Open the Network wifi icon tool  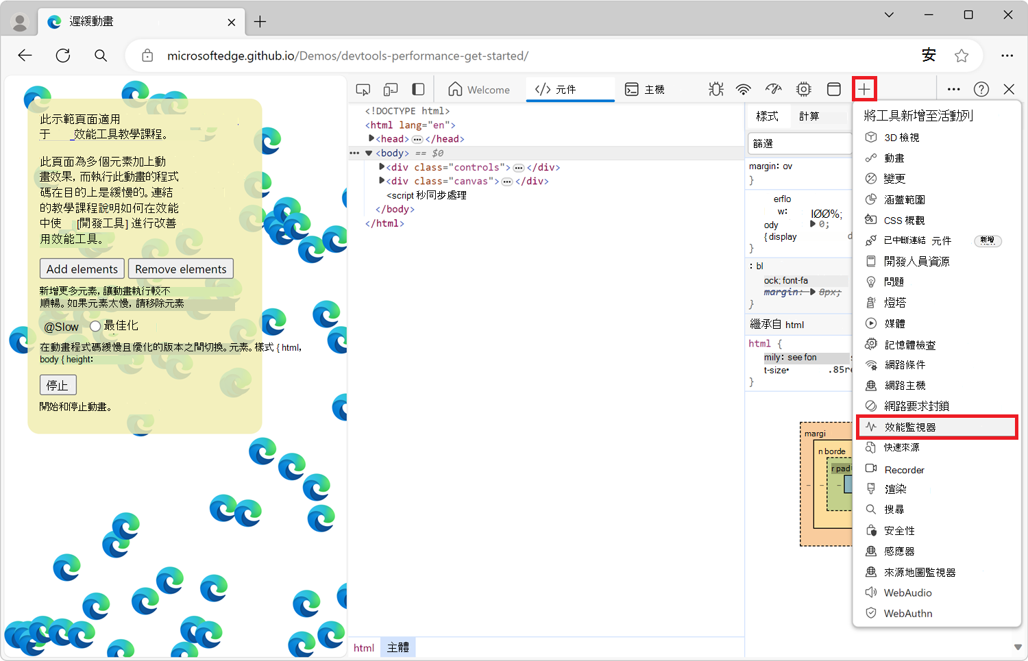point(744,89)
